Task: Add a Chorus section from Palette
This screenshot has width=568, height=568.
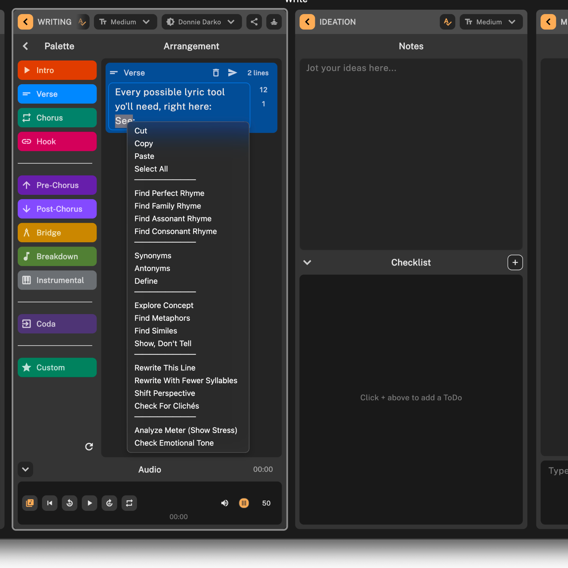Action: pos(57,118)
